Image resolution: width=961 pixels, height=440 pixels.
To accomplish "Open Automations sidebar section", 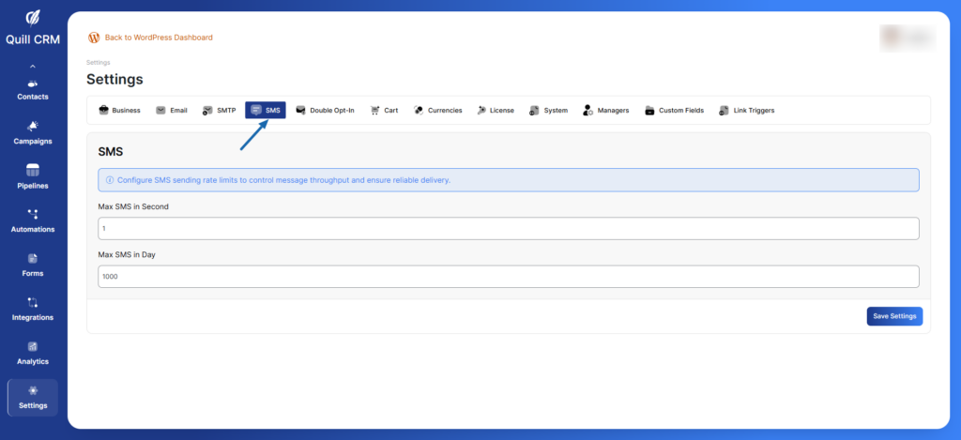I will (33, 220).
